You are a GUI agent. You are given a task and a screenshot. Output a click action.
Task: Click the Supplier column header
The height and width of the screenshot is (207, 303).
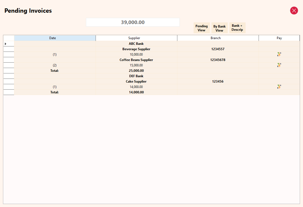click(136, 38)
